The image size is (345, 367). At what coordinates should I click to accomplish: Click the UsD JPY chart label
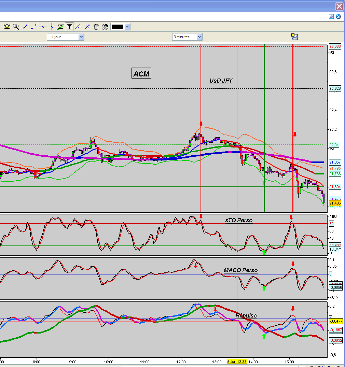[x=221, y=81]
